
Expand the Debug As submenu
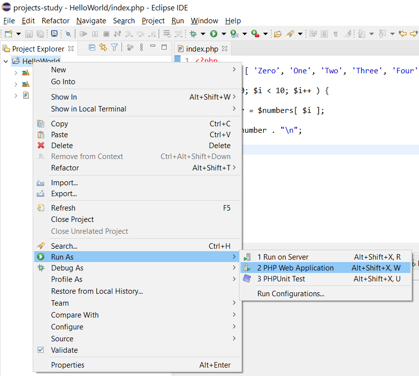[x=138, y=268]
